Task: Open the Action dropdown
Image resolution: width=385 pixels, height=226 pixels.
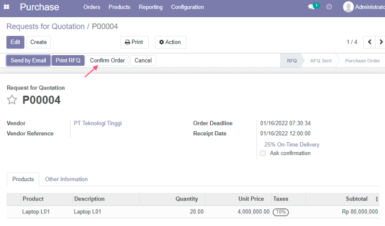Action: [x=171, y=42]
